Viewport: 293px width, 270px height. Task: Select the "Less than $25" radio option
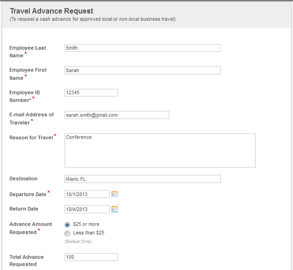[67, 233]
